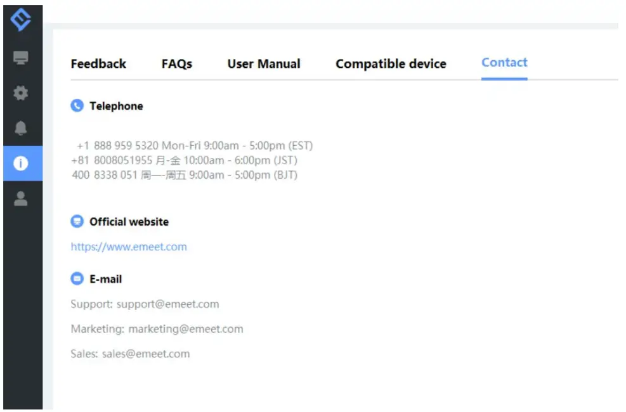Viewport: 626px width, 412px height.
Task: Open the Settings gear in the sidebar
Action: [x=21, y=93]
